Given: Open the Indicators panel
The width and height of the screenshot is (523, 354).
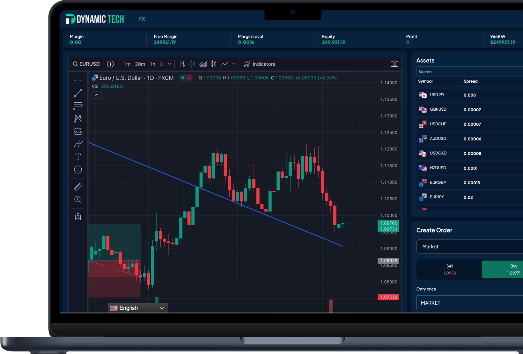Looking at the screenshot, I should 260,64.
